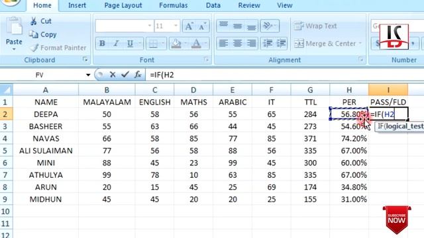Select the Format Painter brush
Image resolution: width=424 pixels, height=238 pixels.
[34, 48]
